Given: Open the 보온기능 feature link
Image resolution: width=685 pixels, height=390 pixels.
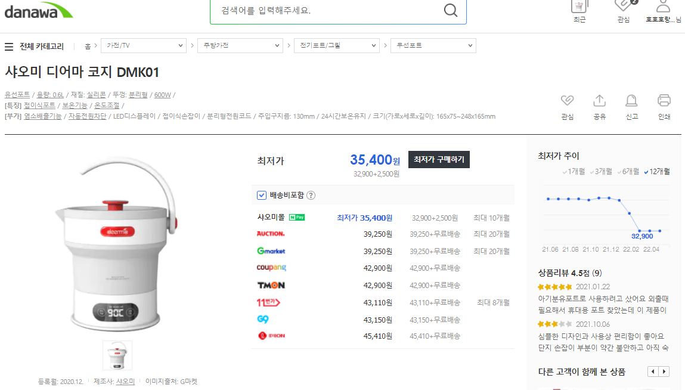Looking at the screenshot, I should (75, 106).
